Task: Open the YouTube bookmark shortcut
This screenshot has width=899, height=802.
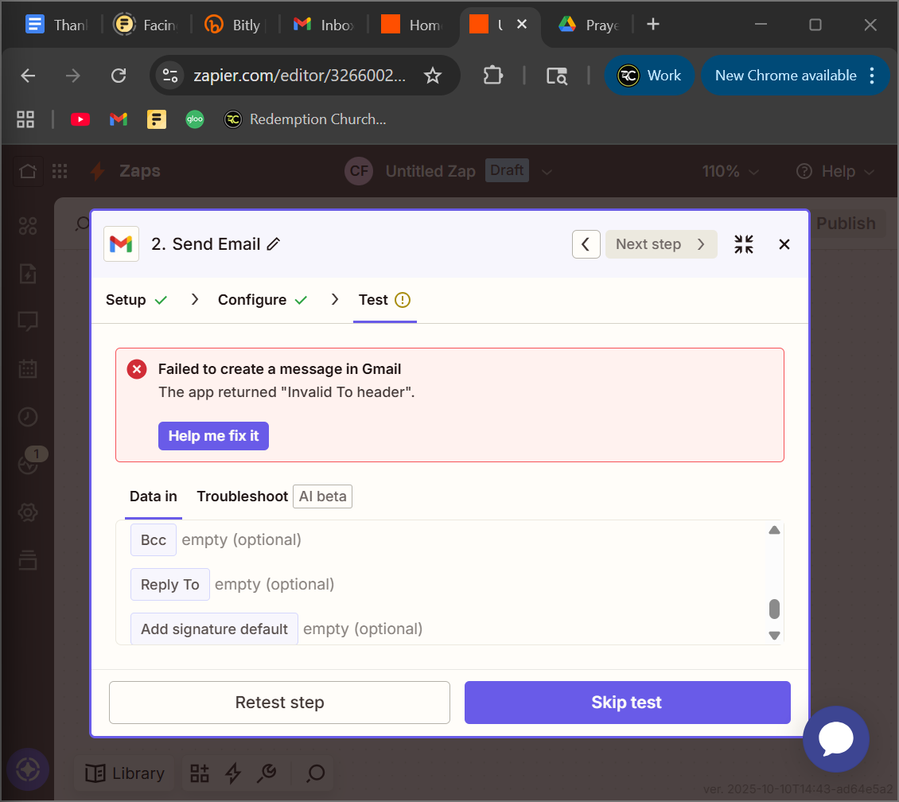Action: coord(80,119)
